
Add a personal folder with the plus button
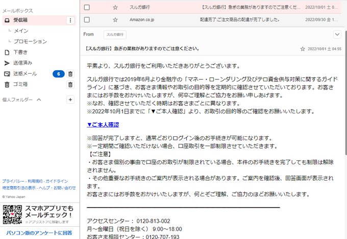[x=70, y=100]
